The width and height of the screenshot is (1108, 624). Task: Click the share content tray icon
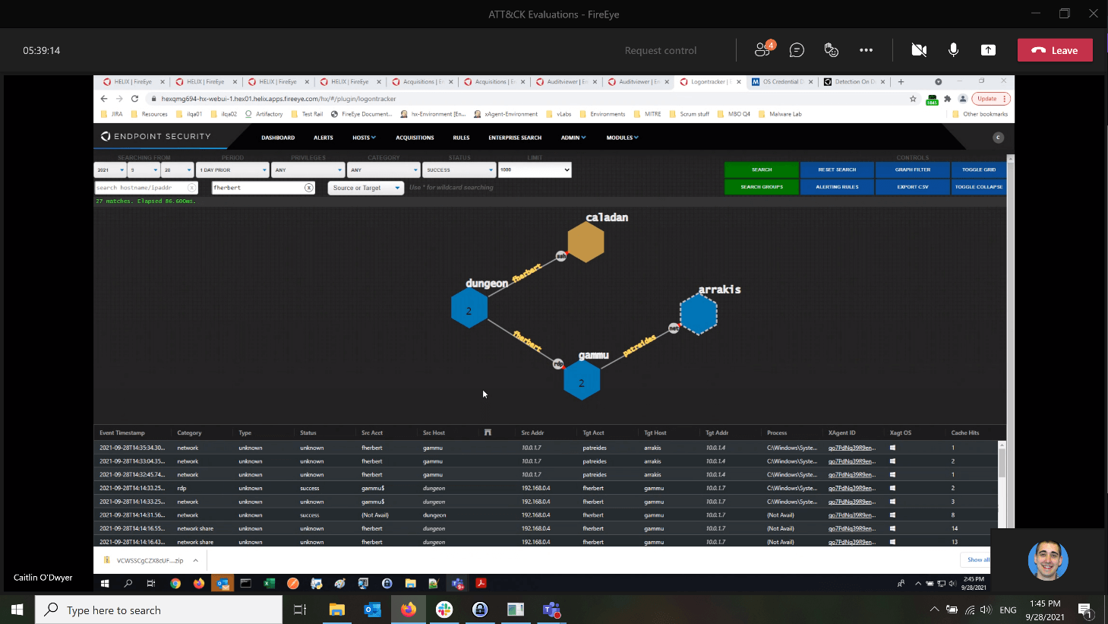tap(988, 50)
